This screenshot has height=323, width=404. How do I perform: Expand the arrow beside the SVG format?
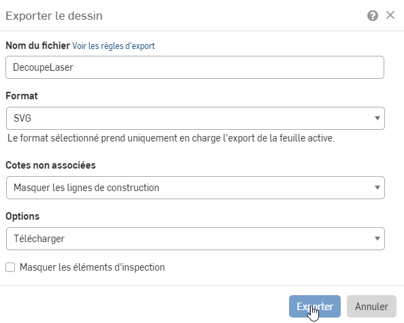377,118
